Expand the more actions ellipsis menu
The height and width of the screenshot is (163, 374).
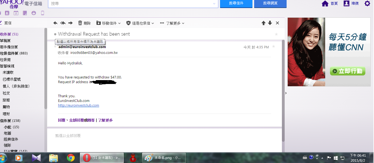(172, 23)
